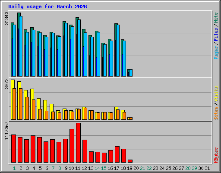
Task: Click day 18 label on x-axis
Action: (x=123, y=168)
